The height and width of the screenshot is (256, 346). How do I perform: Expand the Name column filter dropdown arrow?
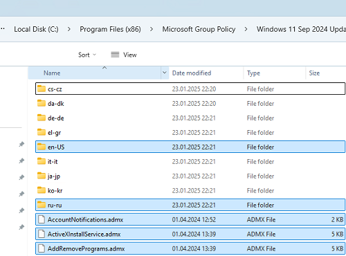coord(165,73)
